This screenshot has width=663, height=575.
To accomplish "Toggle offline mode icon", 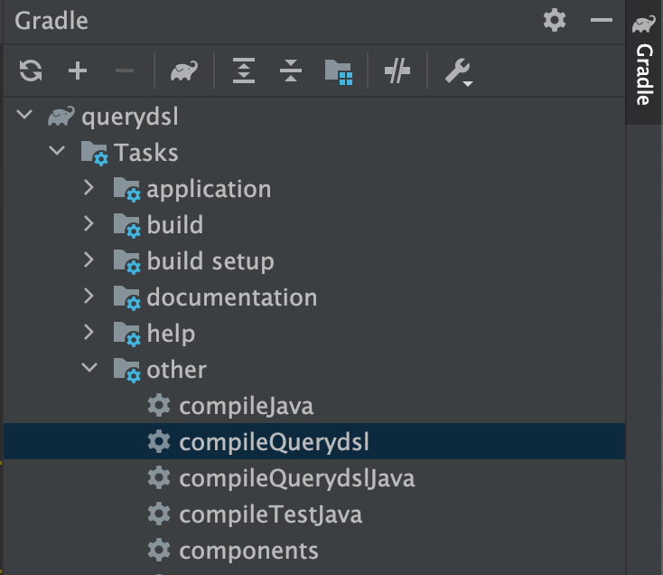I will coord(397,71).
